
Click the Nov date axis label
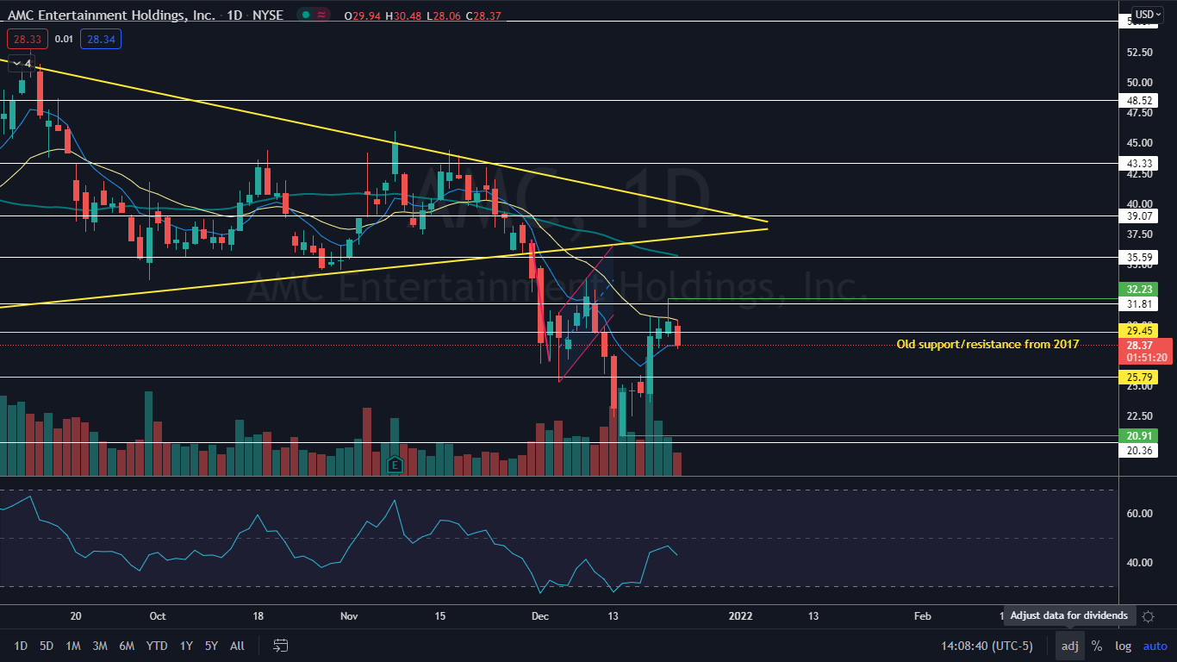pos(349,616)
